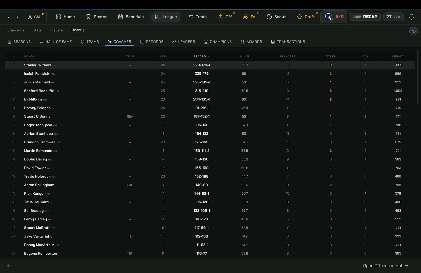Open the Trade screen
The width and height of the screenshot is (421, 273).
click(x=197, y=17)
